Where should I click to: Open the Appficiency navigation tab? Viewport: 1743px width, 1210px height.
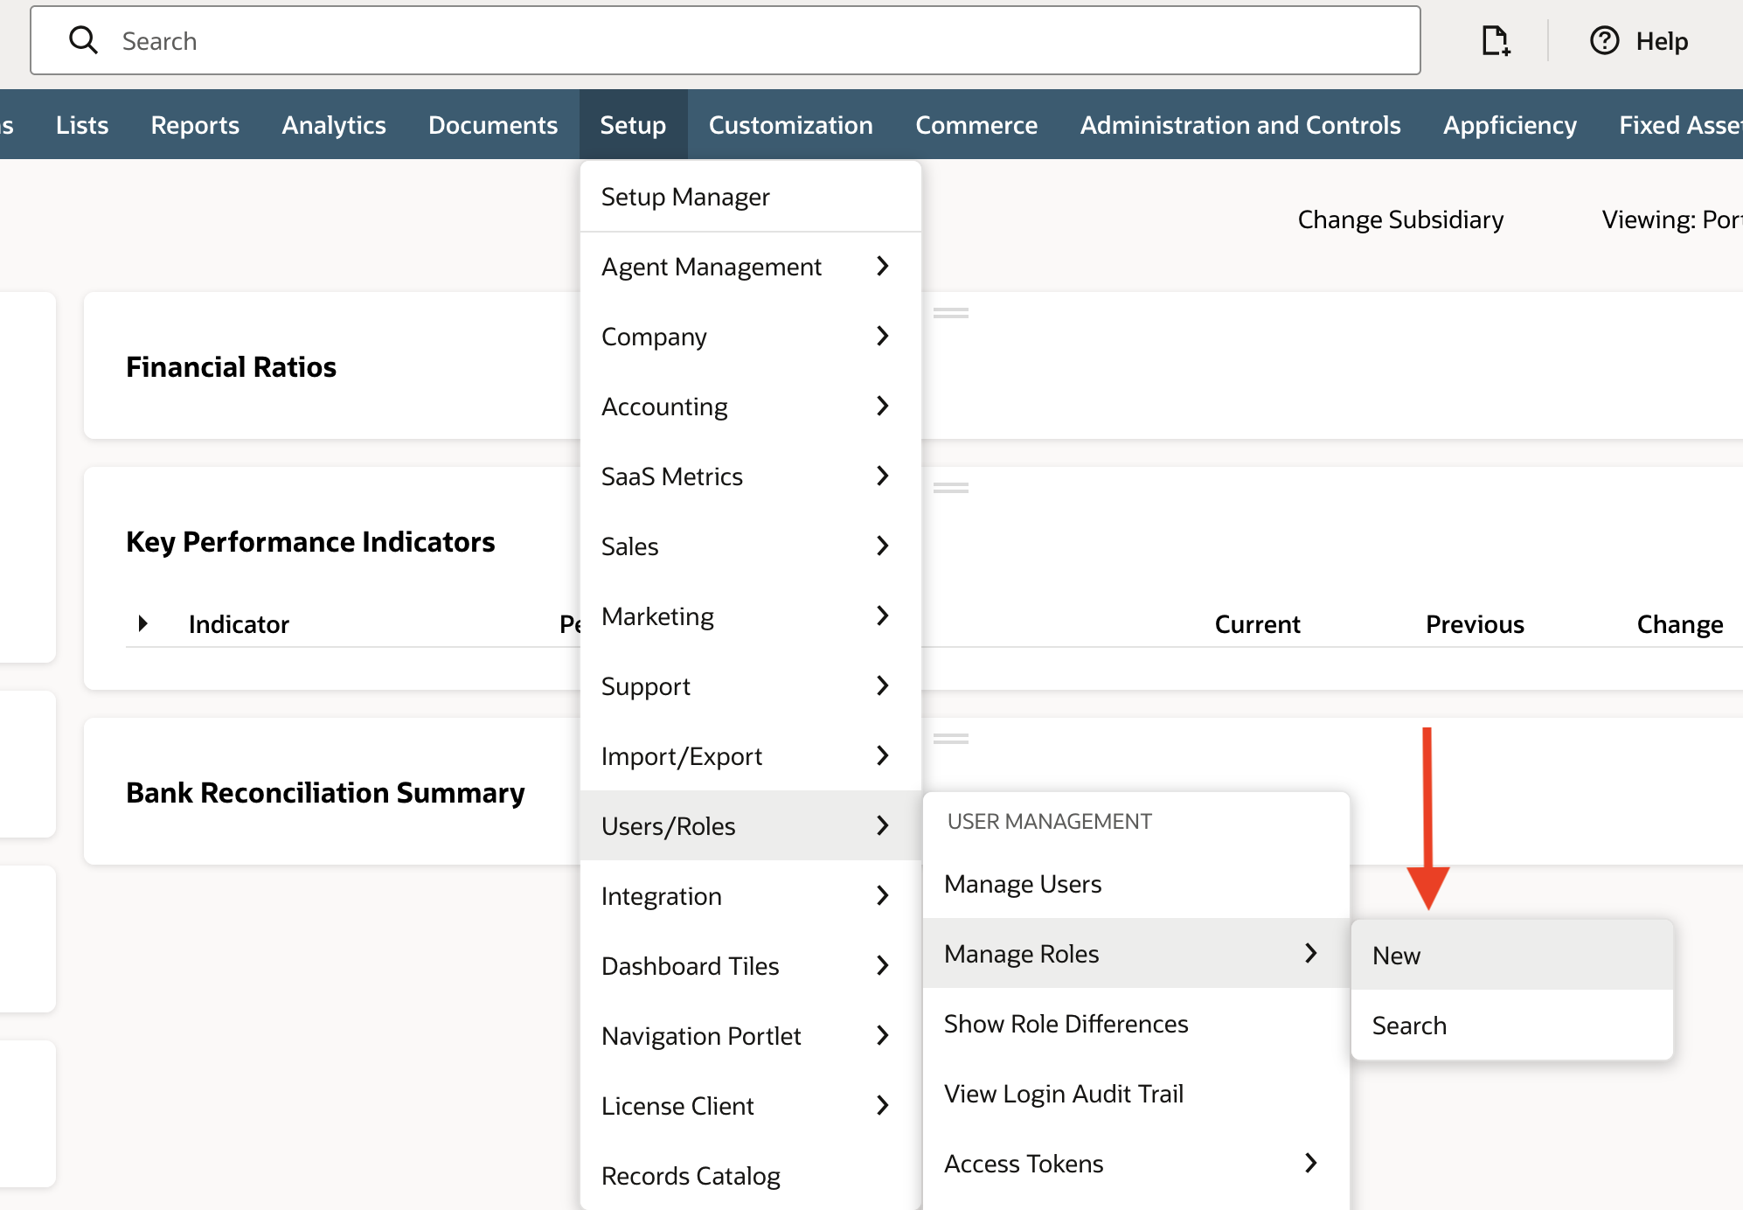tap(1510, 125)
